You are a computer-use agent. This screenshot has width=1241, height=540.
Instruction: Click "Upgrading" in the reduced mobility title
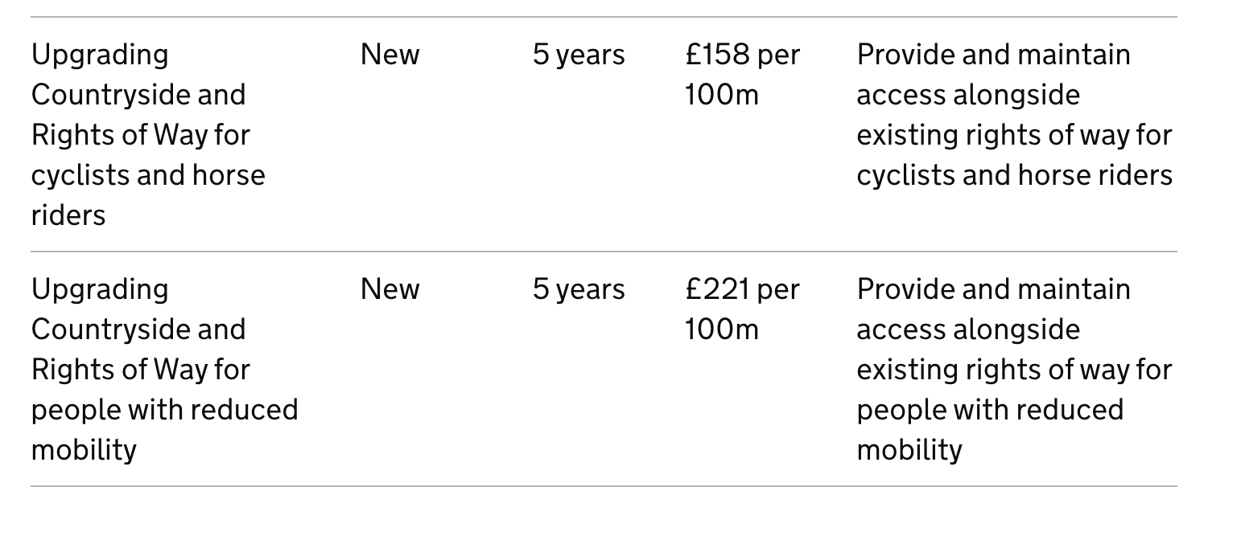(x=100, y=289)
